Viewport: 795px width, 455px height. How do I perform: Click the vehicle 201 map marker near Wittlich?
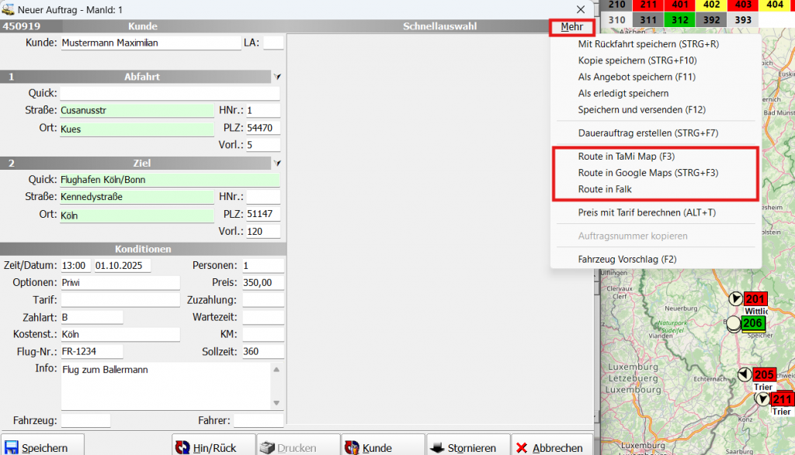coord(754,299)
